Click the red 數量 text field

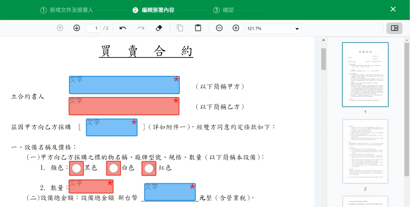91,186
